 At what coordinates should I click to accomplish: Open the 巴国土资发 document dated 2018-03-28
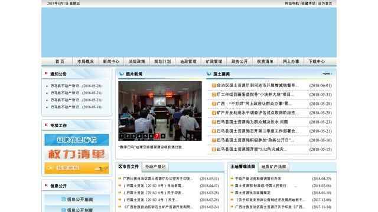pyautogui.click(x=154, y=193)
